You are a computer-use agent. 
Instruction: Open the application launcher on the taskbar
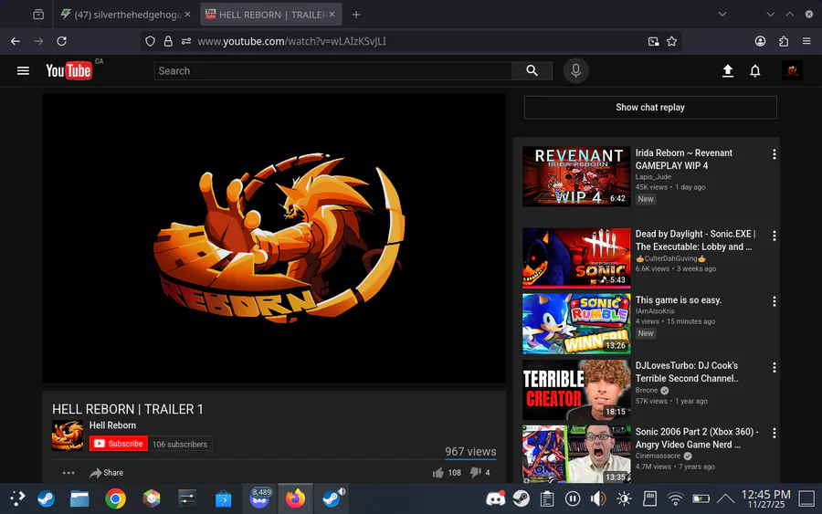tap(17, 498)
